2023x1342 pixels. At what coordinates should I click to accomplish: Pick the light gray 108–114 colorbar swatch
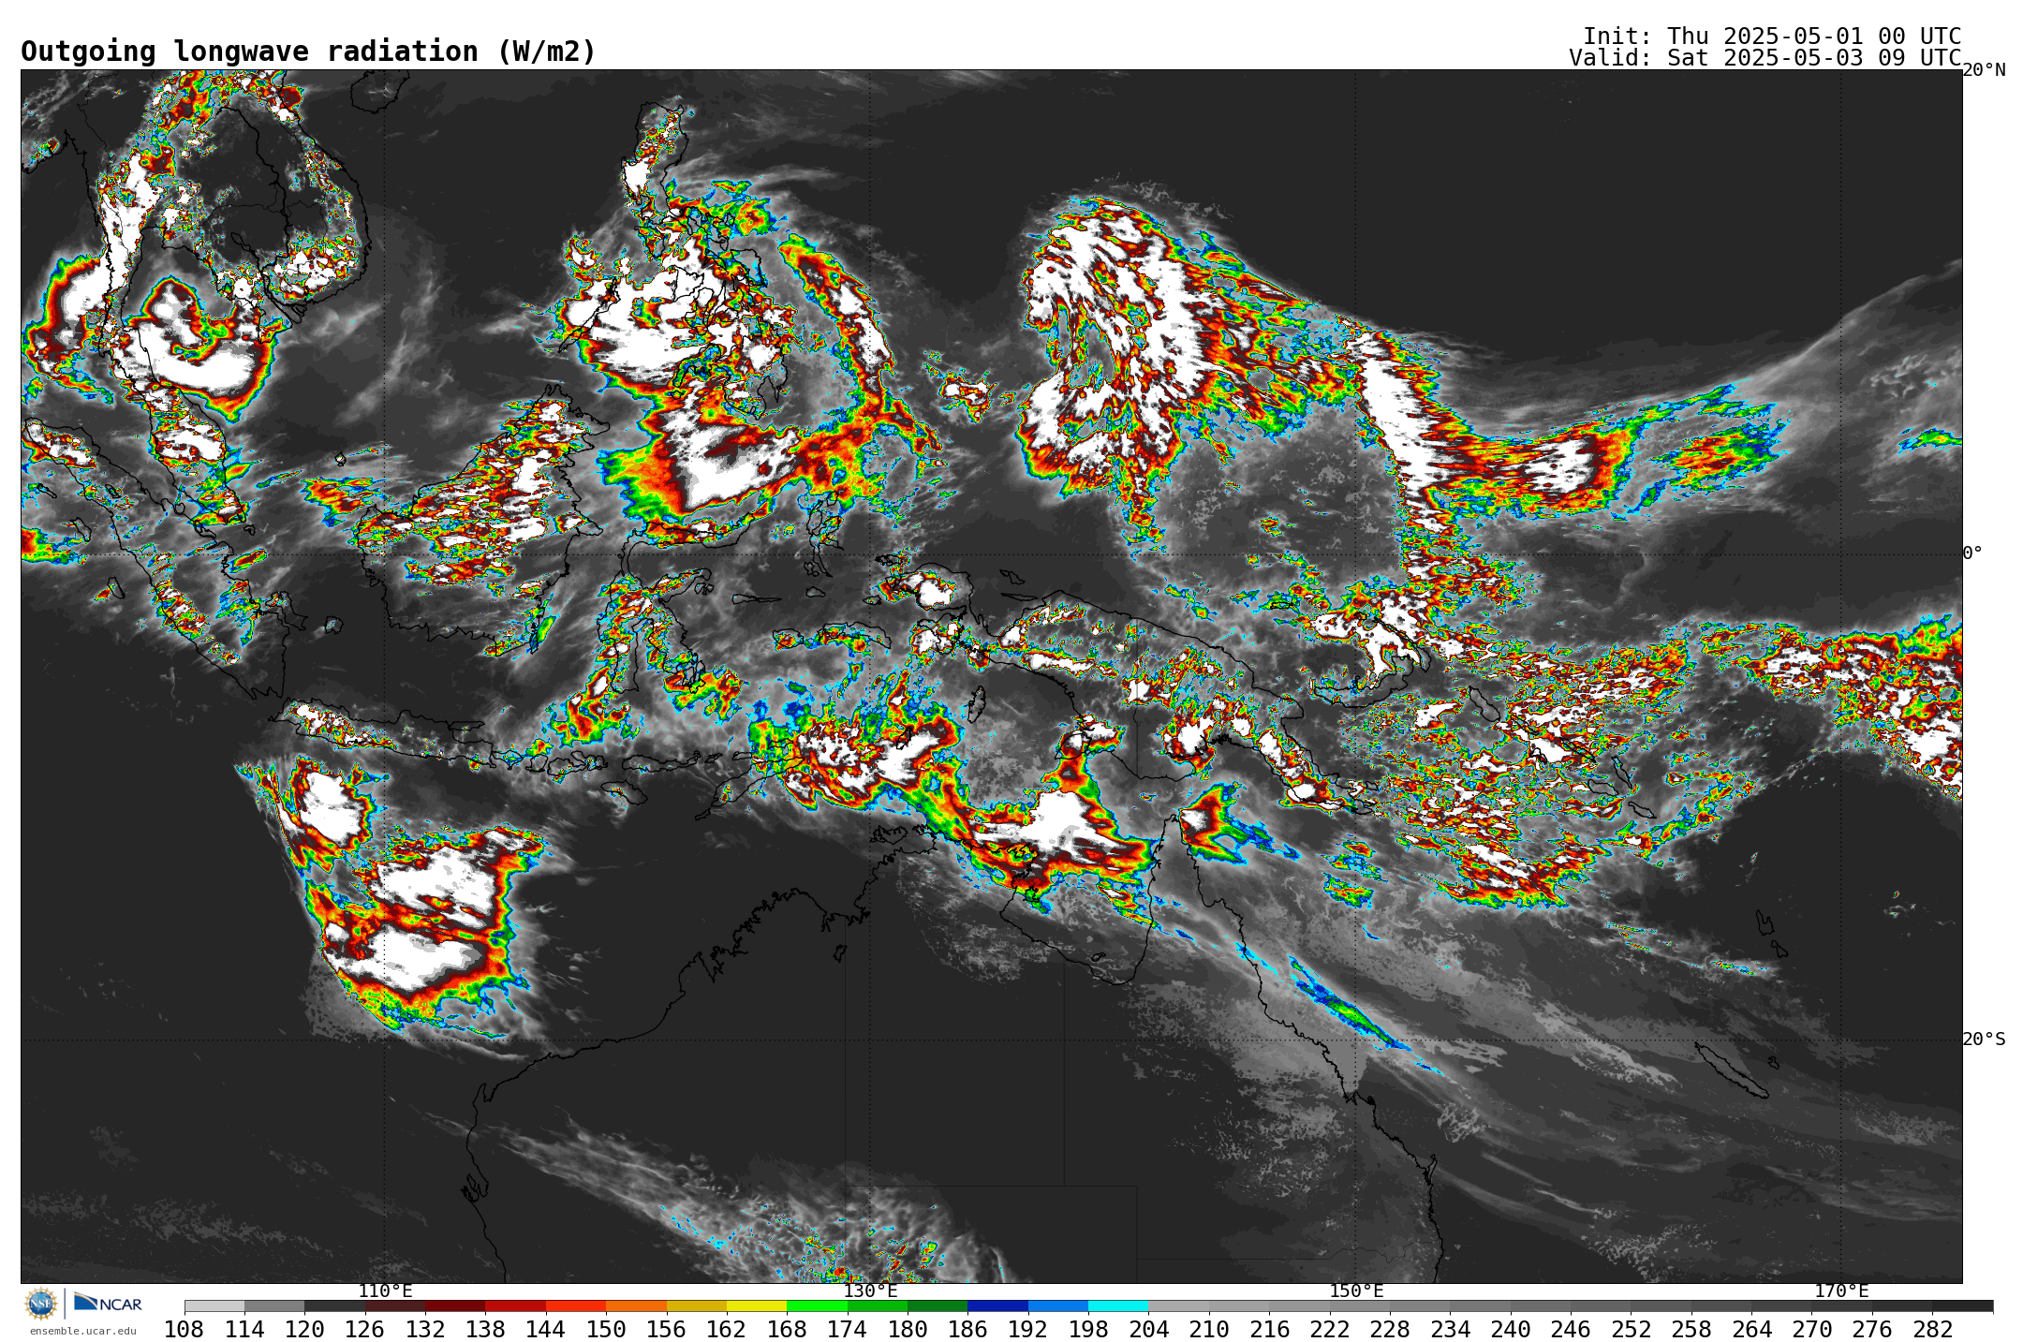coord(214,1306)
